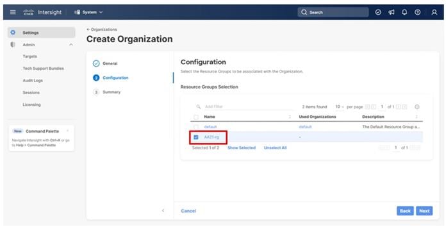Click the table settings gear icon
This screenshot has height=234, width=446.
[417, 107]
